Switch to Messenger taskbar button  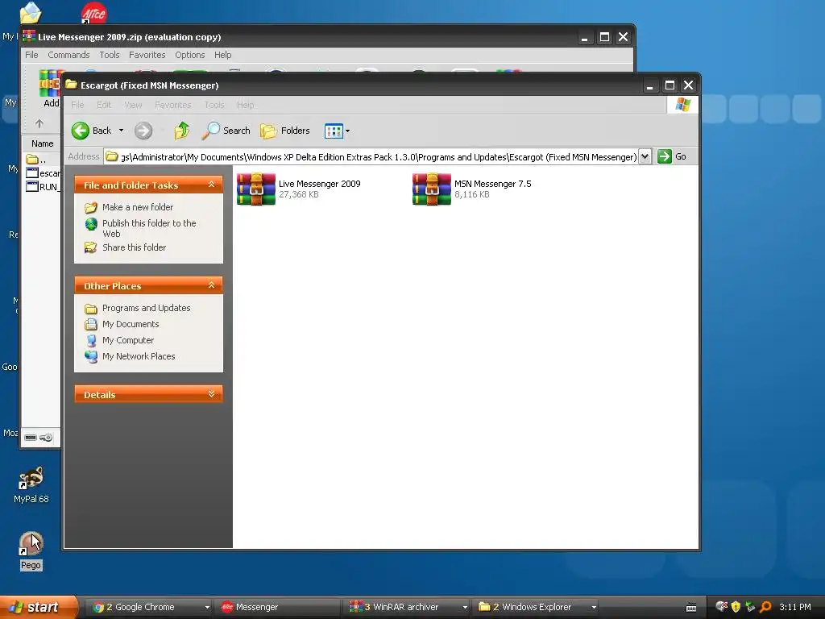[279, 607]
